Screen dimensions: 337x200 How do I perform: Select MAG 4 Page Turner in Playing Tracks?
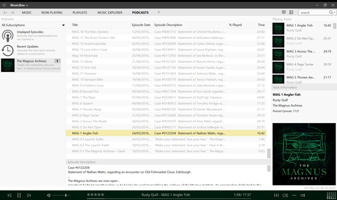pos(302,67)
